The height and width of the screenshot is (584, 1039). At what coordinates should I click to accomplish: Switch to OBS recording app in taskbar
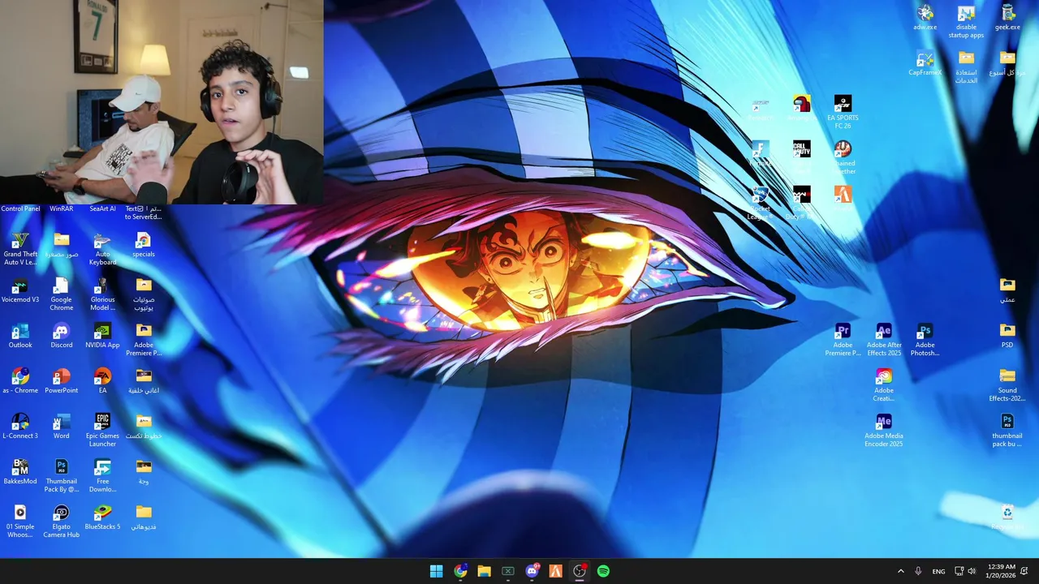tap(580, 571)
